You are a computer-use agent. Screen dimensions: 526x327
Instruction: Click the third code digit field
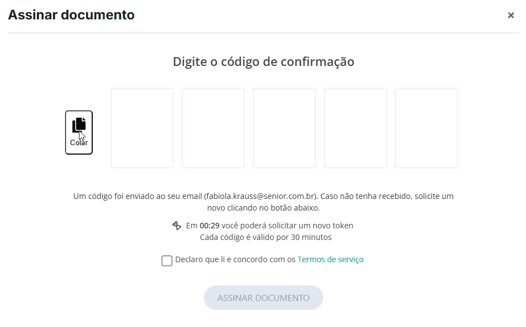point(284,128)
